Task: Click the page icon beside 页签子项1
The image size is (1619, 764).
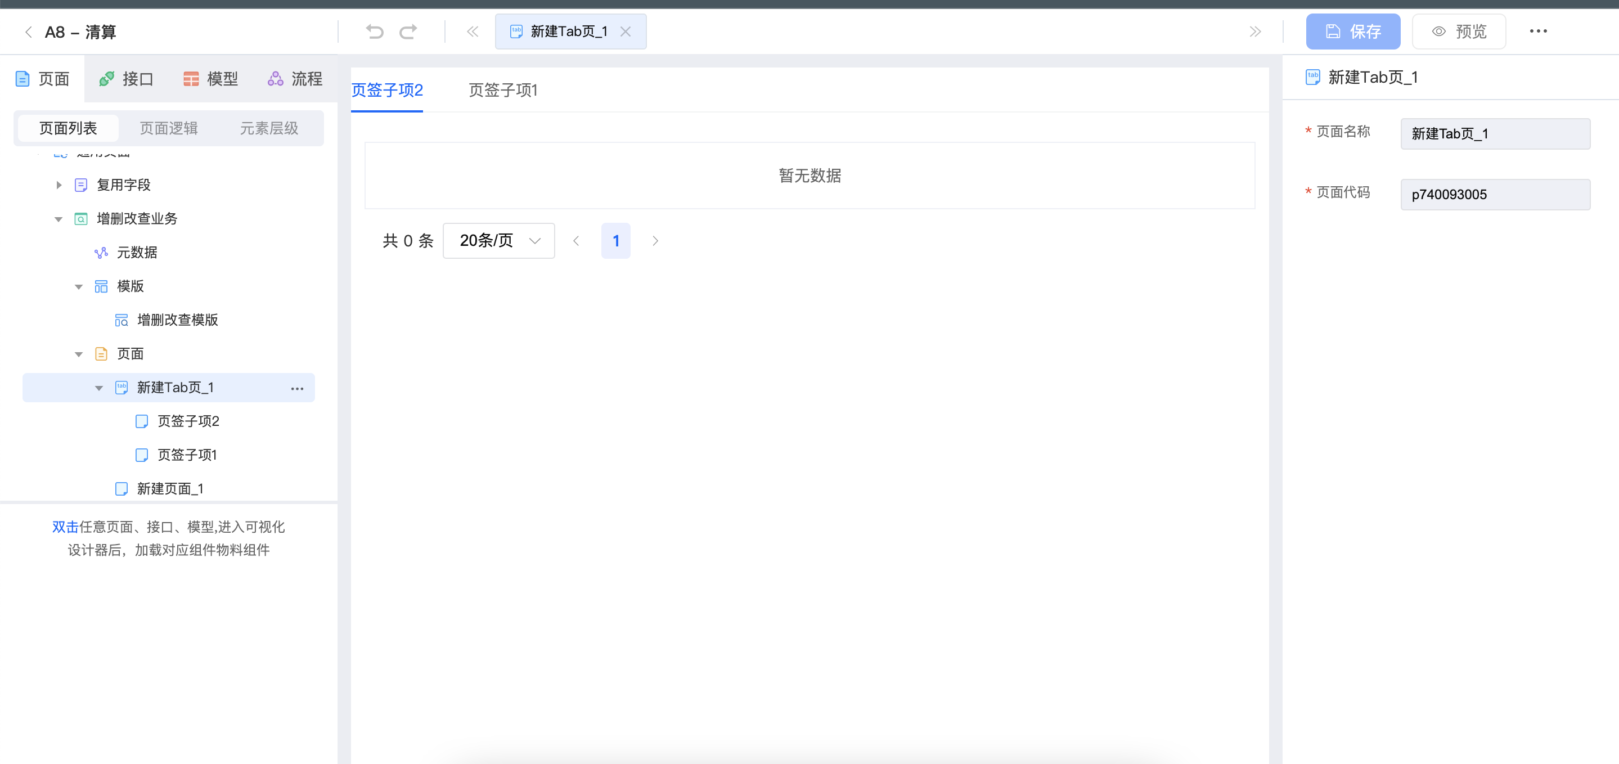Action: (141, 455)
